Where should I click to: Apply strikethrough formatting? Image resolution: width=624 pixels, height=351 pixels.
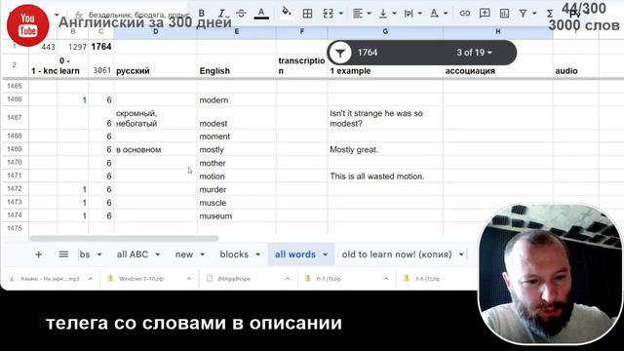coord(241,13)
